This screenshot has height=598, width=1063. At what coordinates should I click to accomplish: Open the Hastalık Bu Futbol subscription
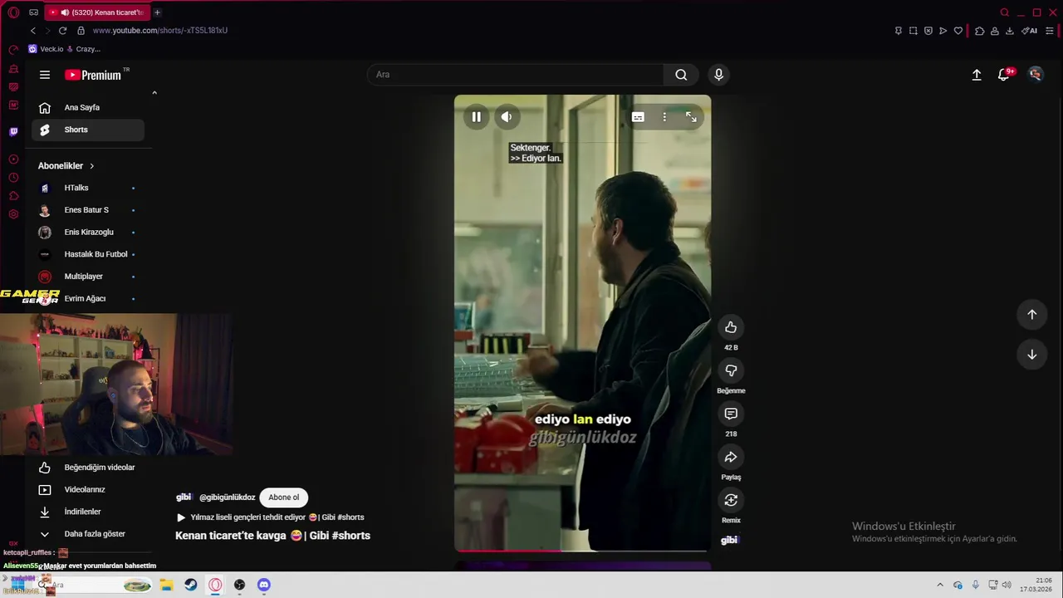(x=88, y=254)
